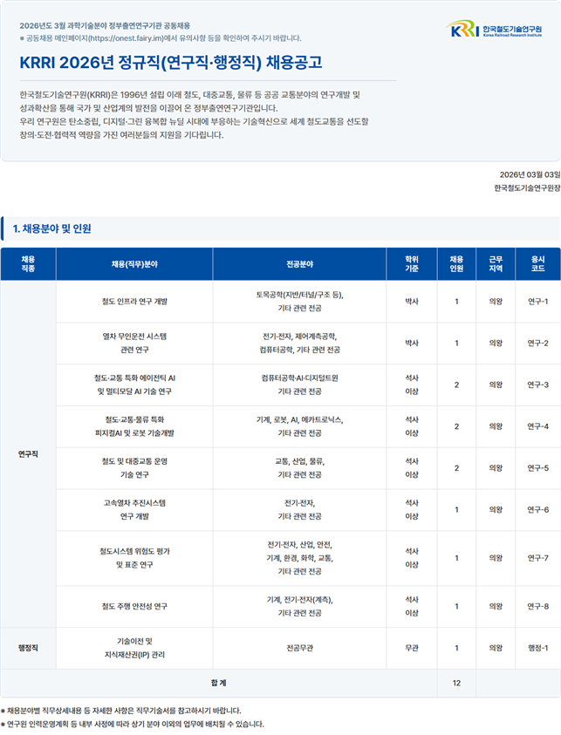Click the '응시 코드' column header
561x735 pixels.
pos(537,264)
